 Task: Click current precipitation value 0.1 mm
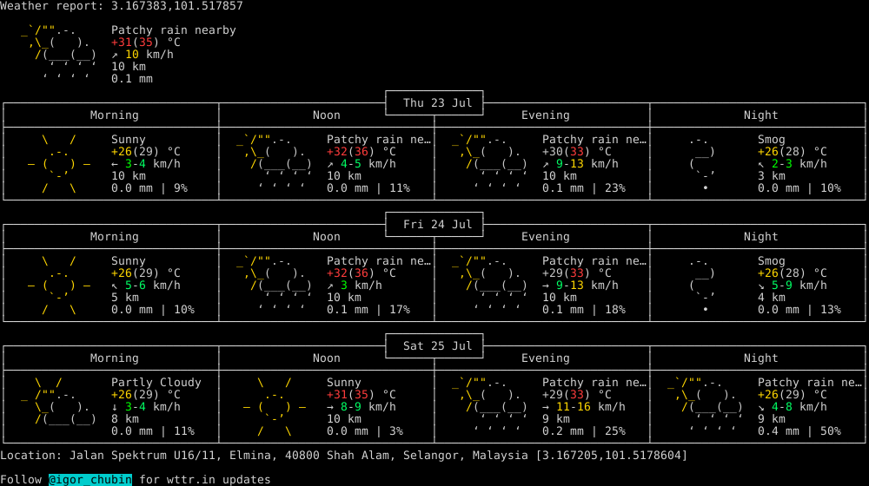click(132, 79)
